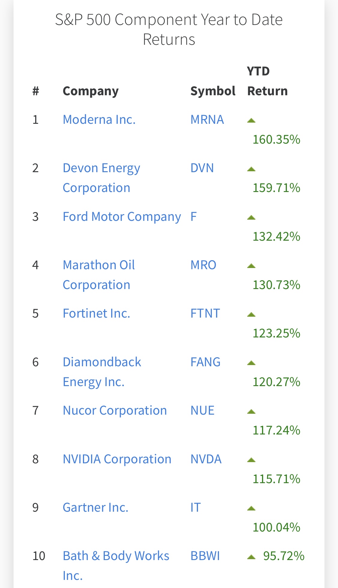
Task: Select the MRO symbol link
Action: 203,265
